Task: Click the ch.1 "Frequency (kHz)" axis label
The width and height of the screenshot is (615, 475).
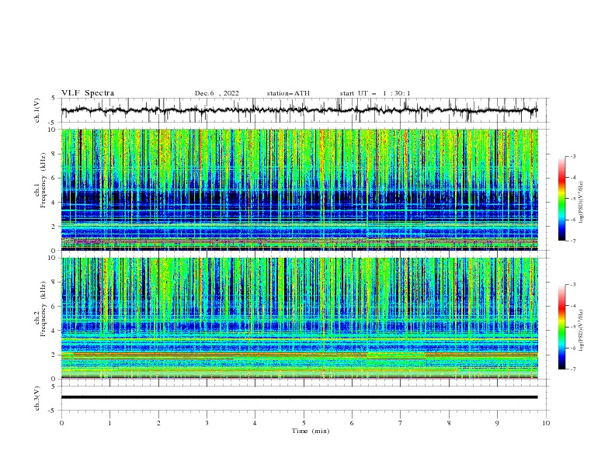Action: coord(43,181)
